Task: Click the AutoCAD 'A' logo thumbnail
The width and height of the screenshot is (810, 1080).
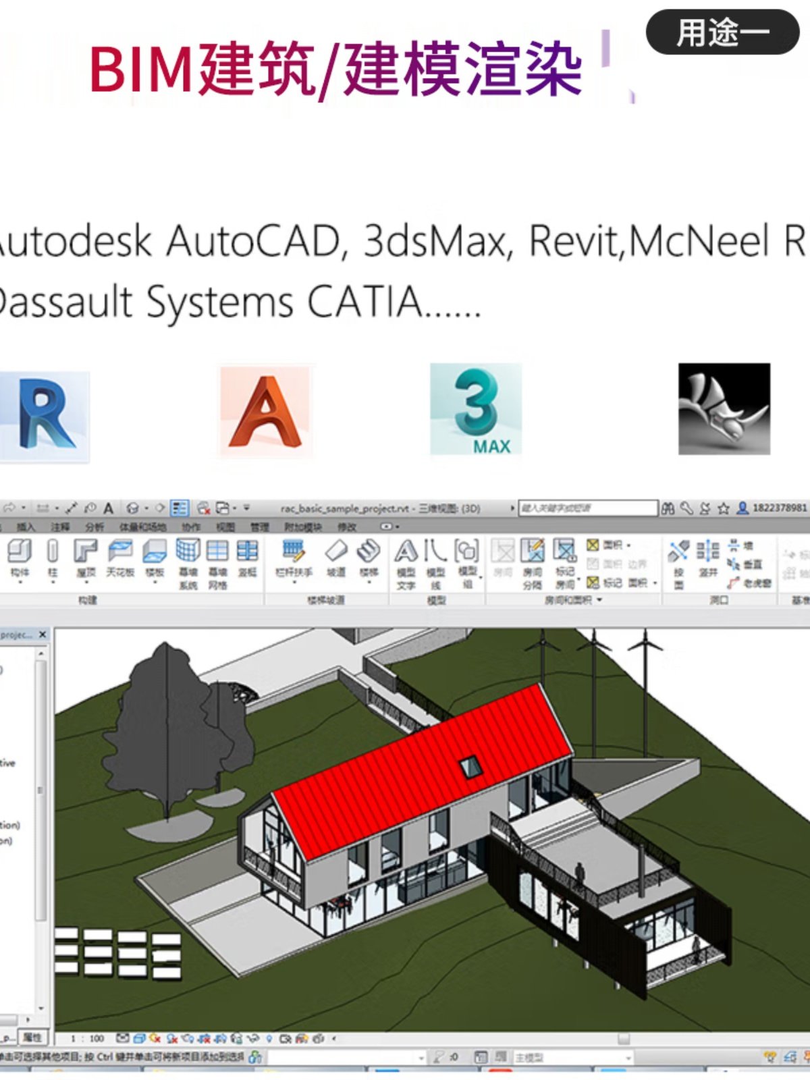Action: click(265, 411)
